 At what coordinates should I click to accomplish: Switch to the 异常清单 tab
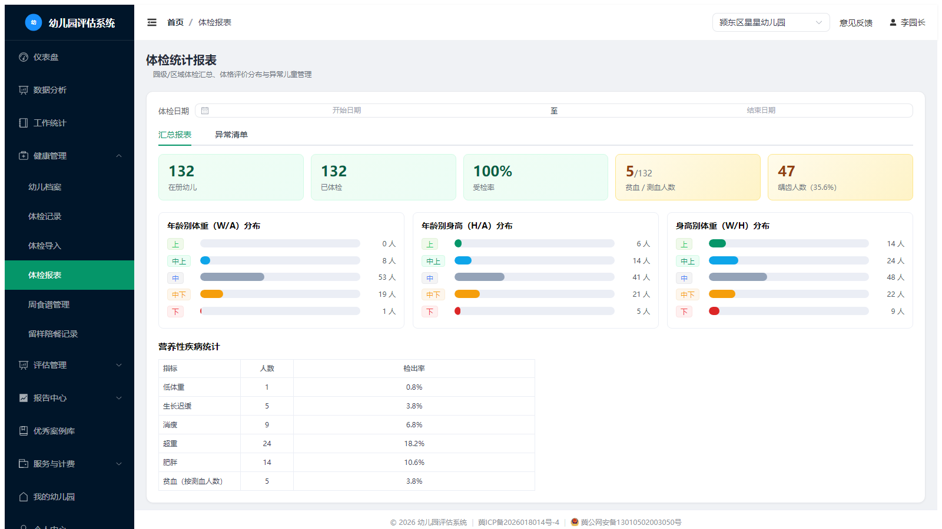[x=231, y=135]
